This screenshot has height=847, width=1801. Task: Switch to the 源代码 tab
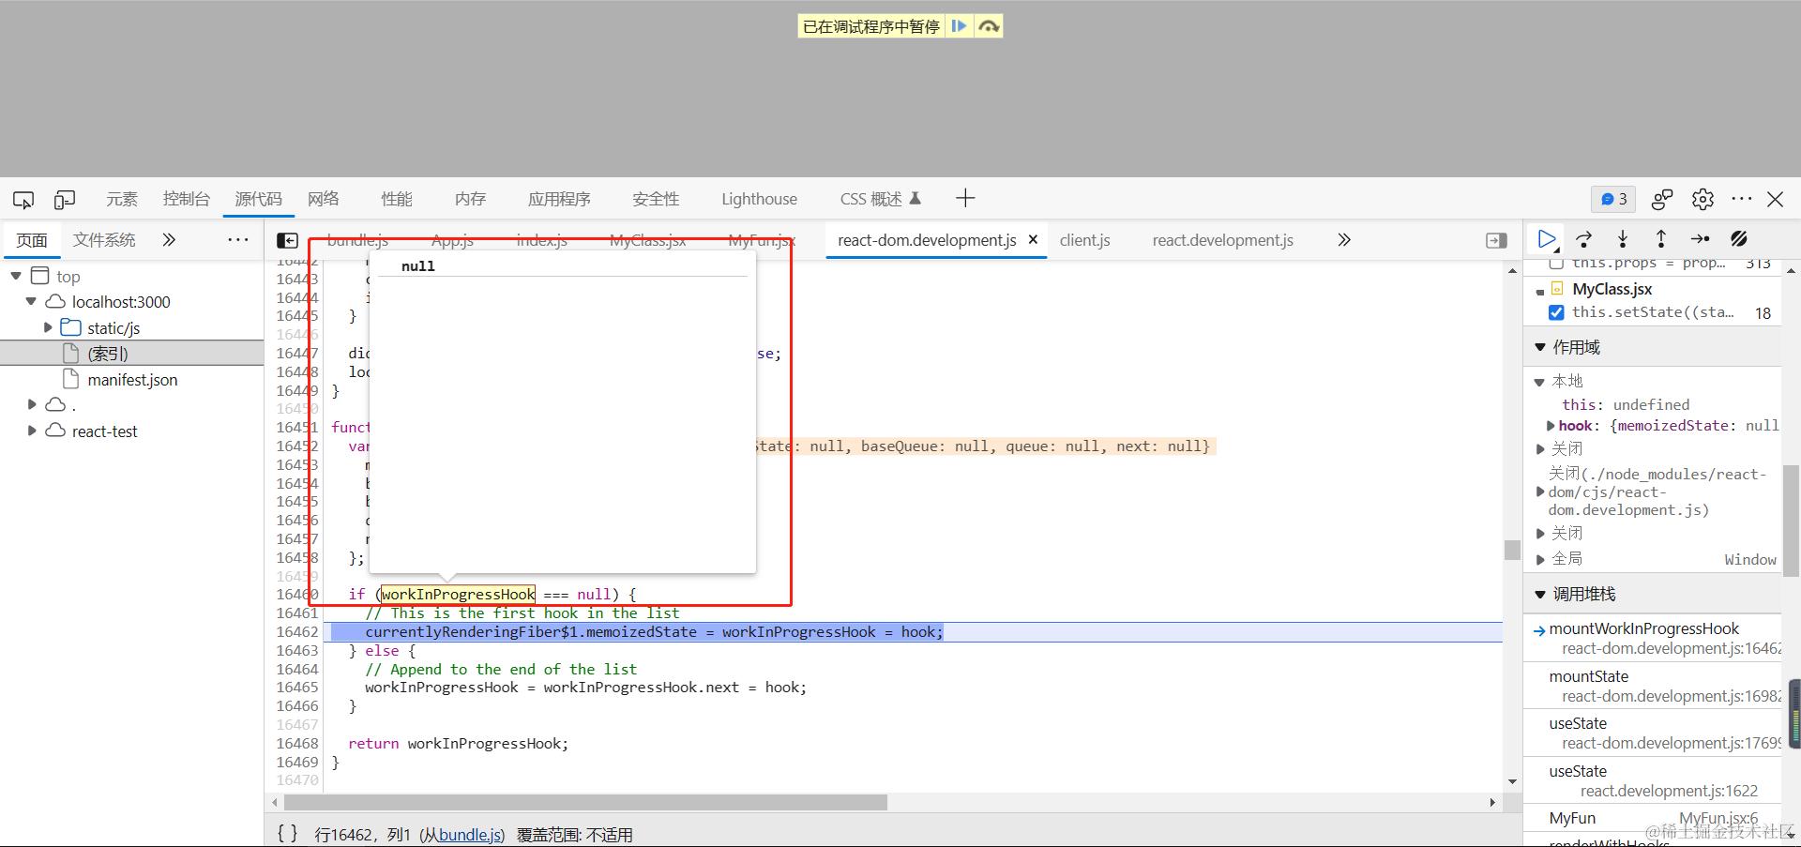258,199
